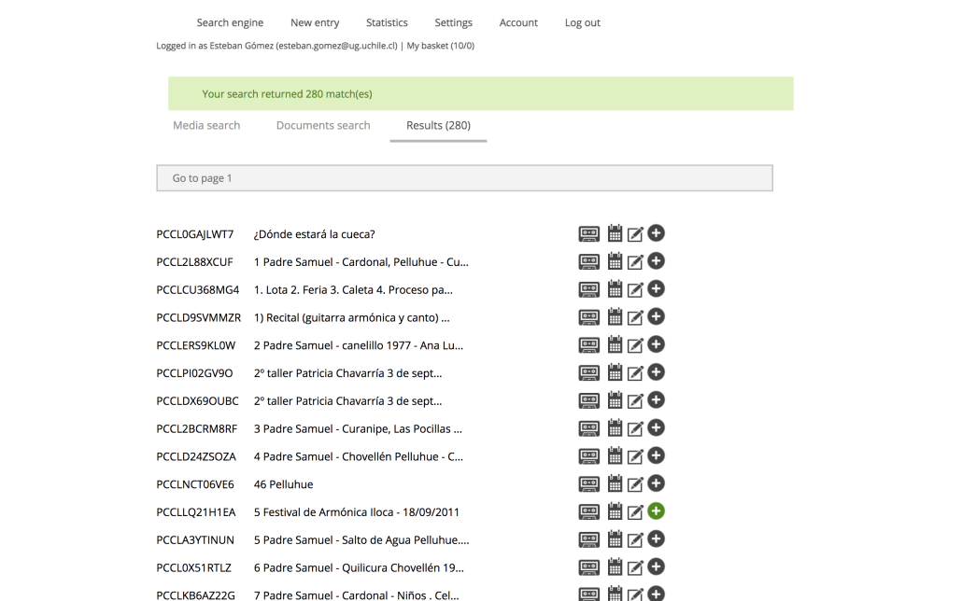The width and height of the screenshot is (962, 601).
Task: Open the Go to page 1 dropdown
Action: (x=464, y=178)
